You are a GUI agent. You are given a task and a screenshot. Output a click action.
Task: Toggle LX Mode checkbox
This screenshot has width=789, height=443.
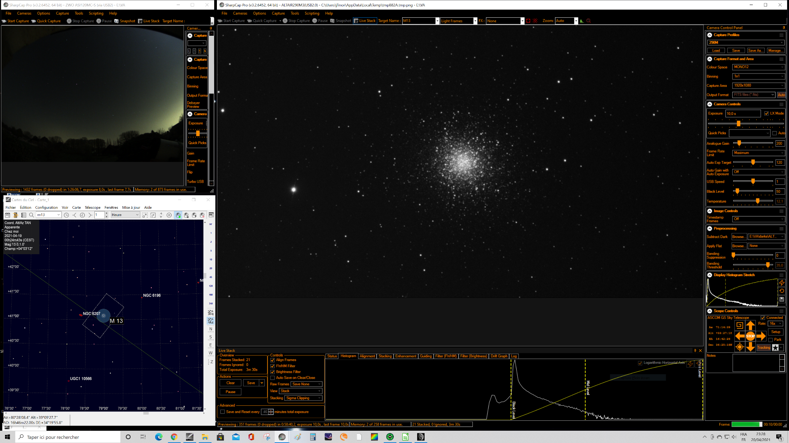pos(766,113)
